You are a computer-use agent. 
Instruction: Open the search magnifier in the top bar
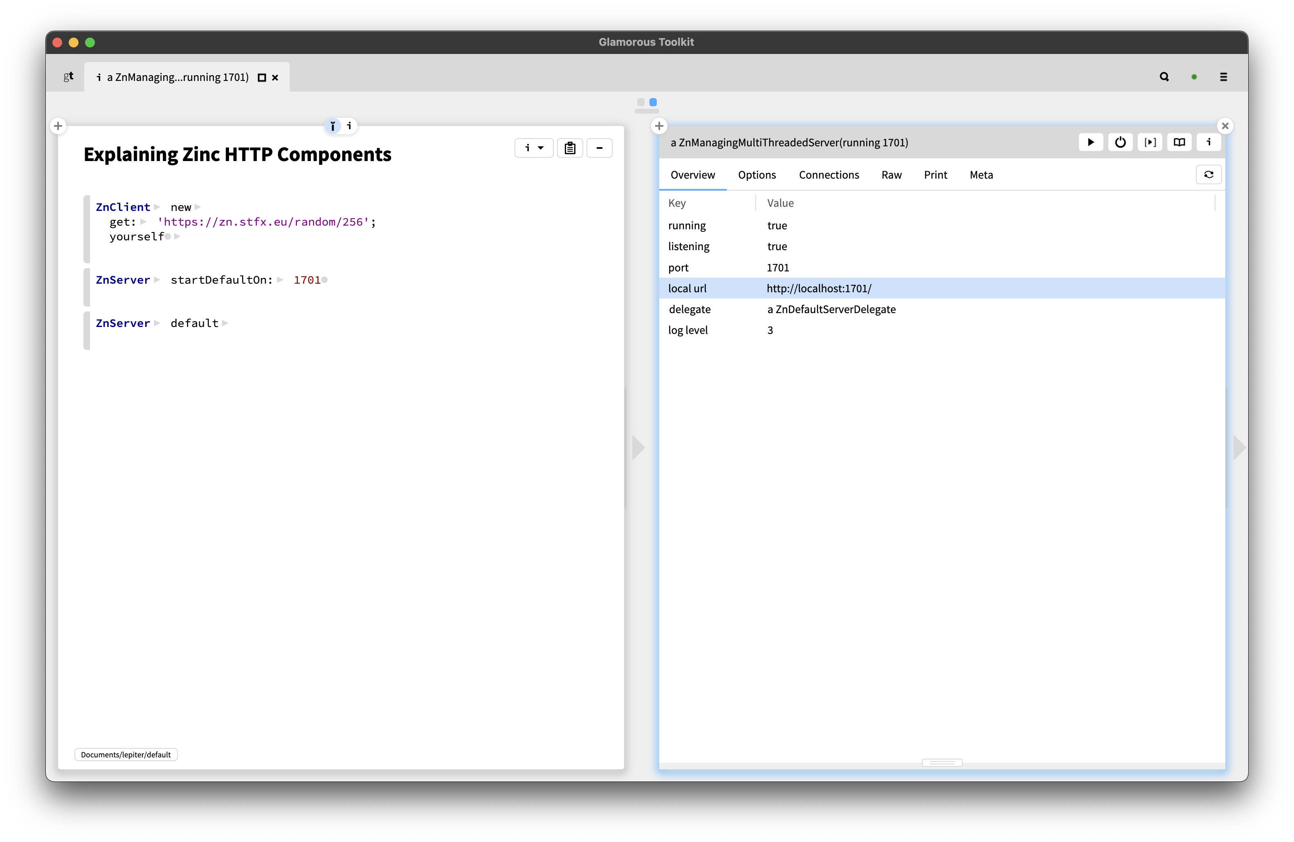coord(1164,76)
